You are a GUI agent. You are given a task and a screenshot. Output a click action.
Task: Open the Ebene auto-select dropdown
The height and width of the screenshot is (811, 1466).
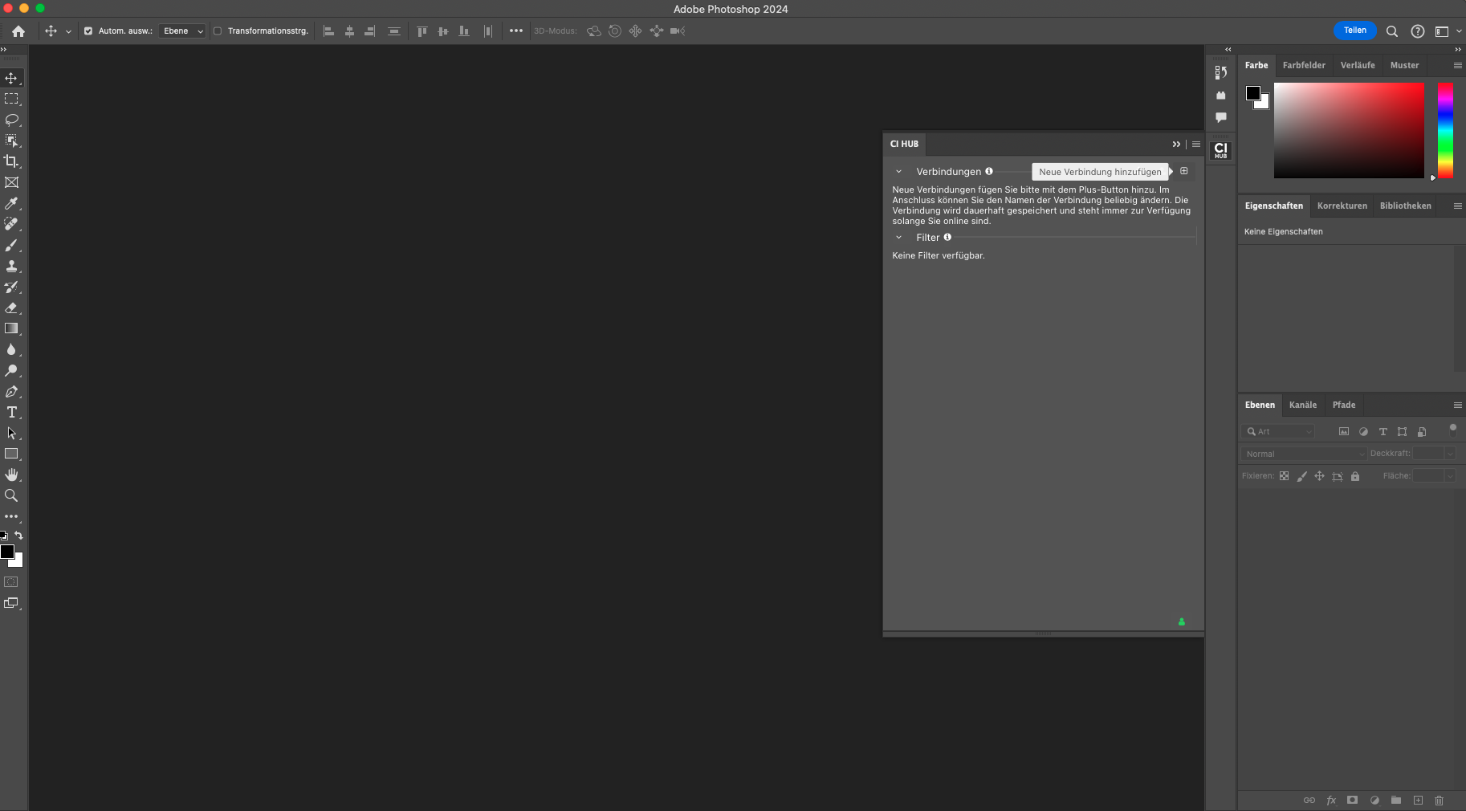coord(183,31)
